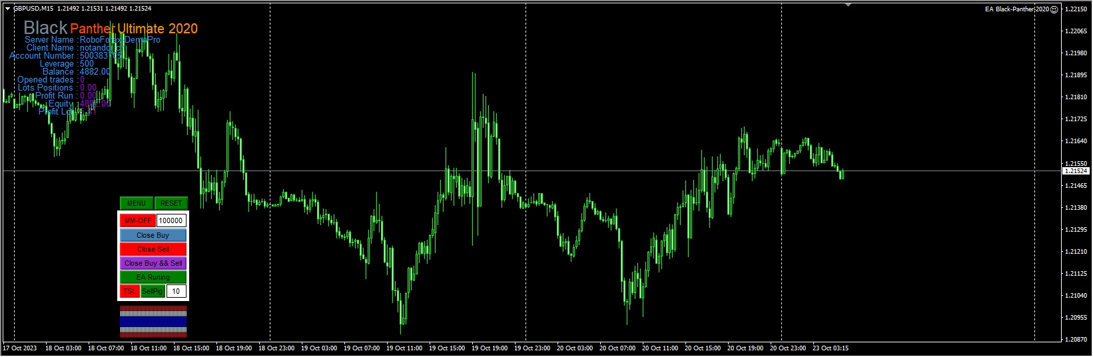Toggle the EA Runing status button
Viewport: 1093px width, 357px height.
pyautogui.click(x=153, y=277)
